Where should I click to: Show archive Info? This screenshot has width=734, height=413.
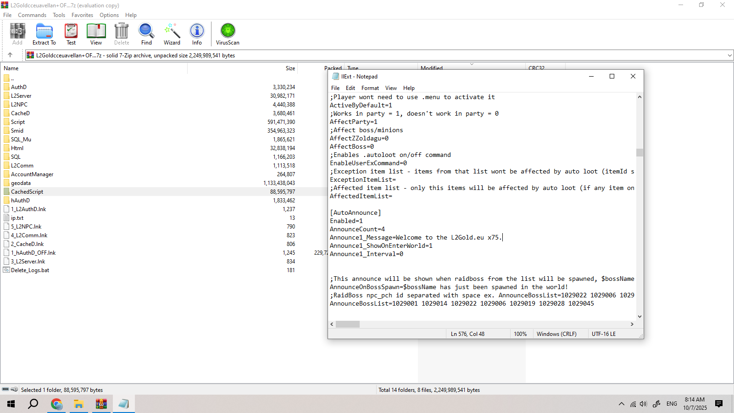197,34
